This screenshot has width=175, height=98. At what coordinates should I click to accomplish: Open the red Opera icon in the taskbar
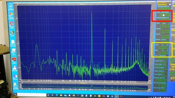click(x=103, y=96)
